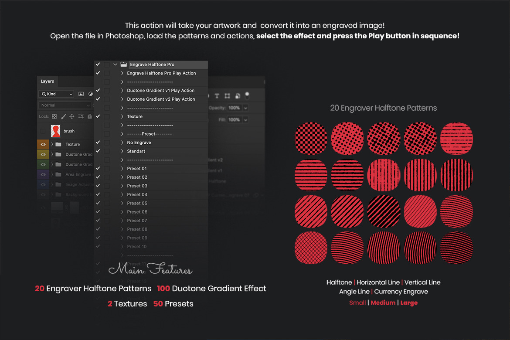Uncheck the Engrave Halftone Pro action set
510x340 pixels.
click(x=98, y=65)
